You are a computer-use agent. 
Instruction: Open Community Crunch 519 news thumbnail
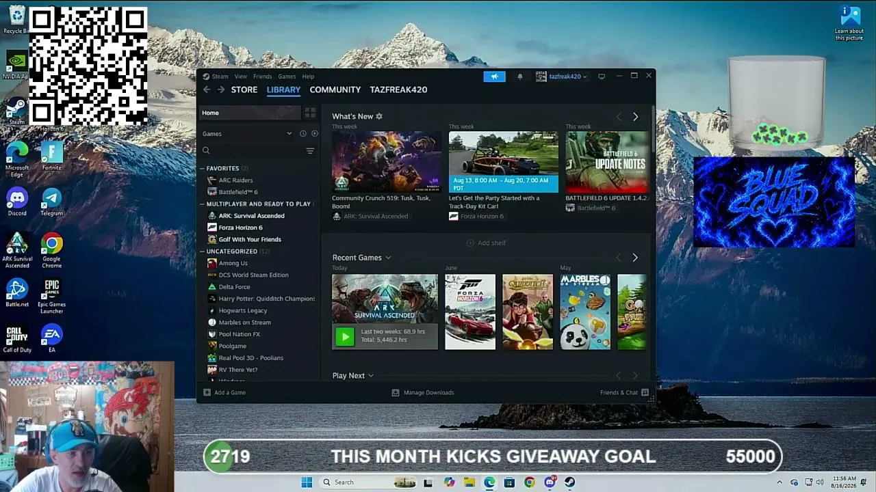387,162
